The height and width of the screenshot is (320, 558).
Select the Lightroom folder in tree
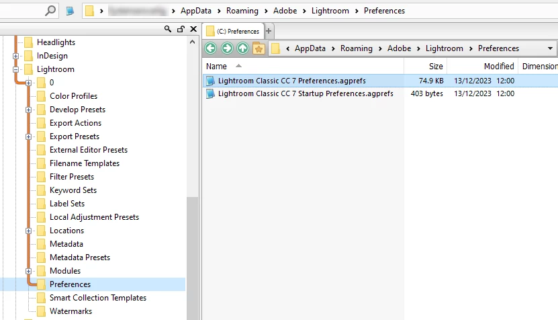click(x=56, y=69)
